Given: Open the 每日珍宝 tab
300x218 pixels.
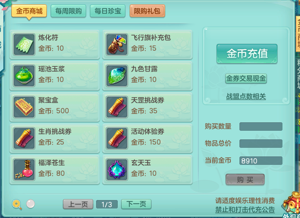Looking at the screenshot, I should (x=108, y=11).
